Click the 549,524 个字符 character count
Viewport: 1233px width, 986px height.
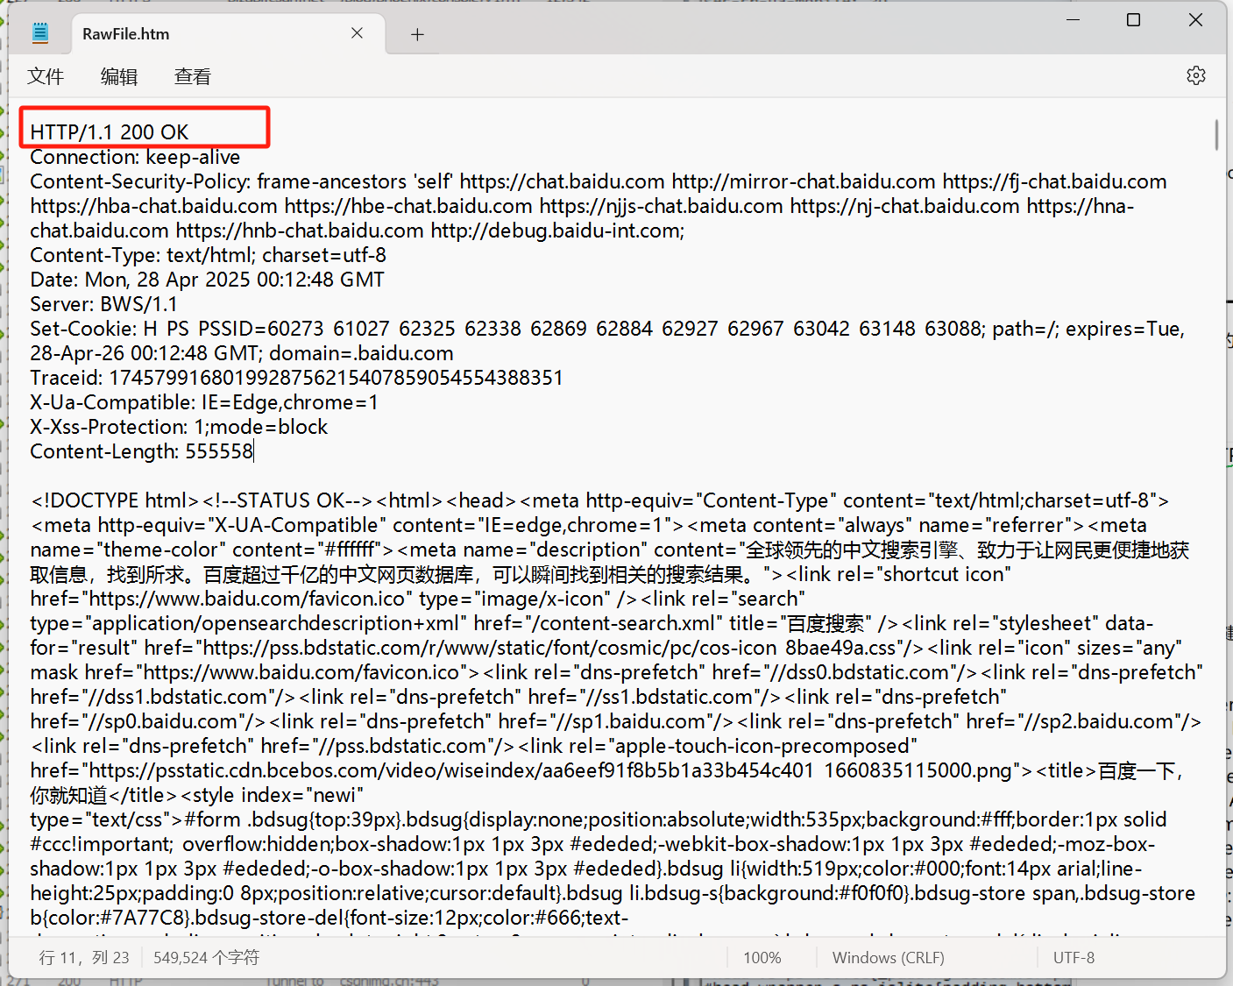(206, 958)
